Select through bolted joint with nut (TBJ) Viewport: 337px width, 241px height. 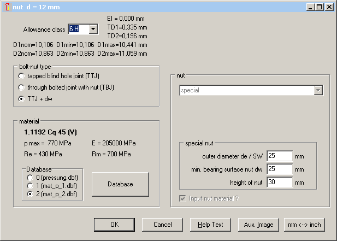click(x=21, y=87)
